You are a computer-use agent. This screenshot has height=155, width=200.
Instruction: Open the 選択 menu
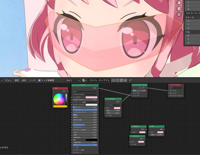tap(17, 80)
